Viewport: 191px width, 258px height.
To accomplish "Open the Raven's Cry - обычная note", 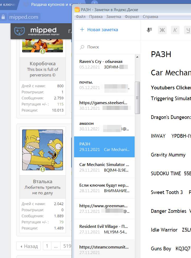I will point(104,64).
